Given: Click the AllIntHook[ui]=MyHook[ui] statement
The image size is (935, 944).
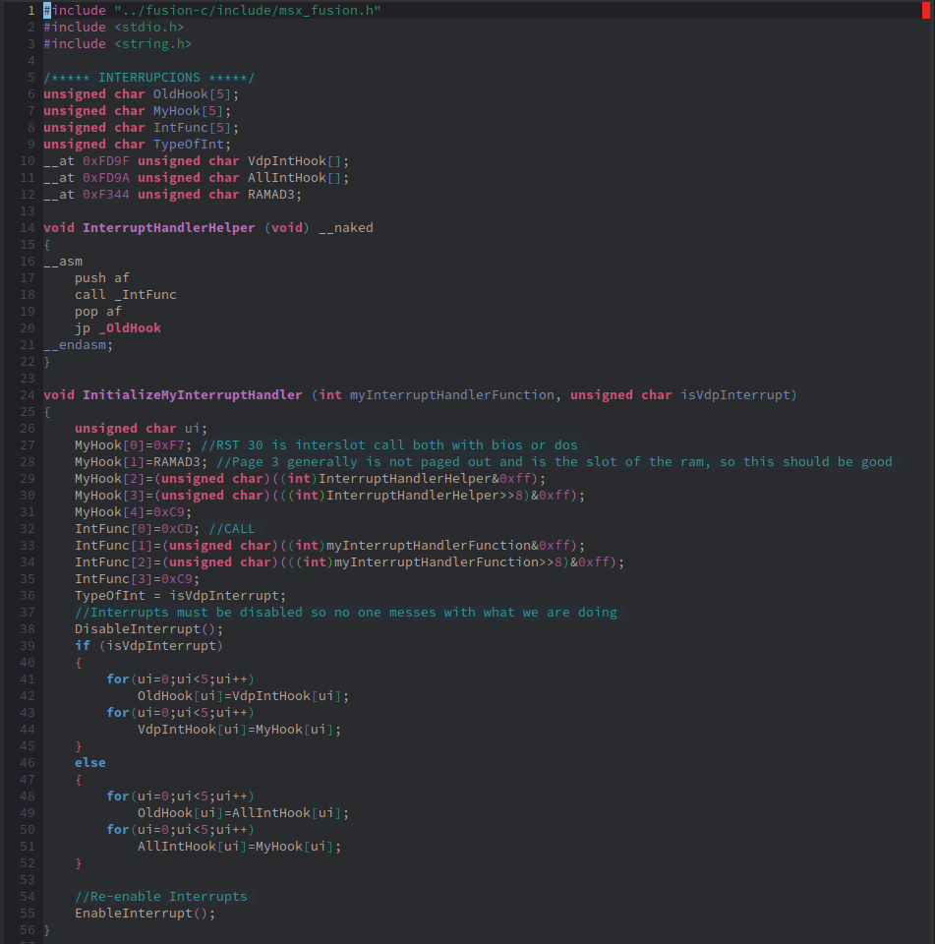Looking at the screenshot, I should click(239, 847).
